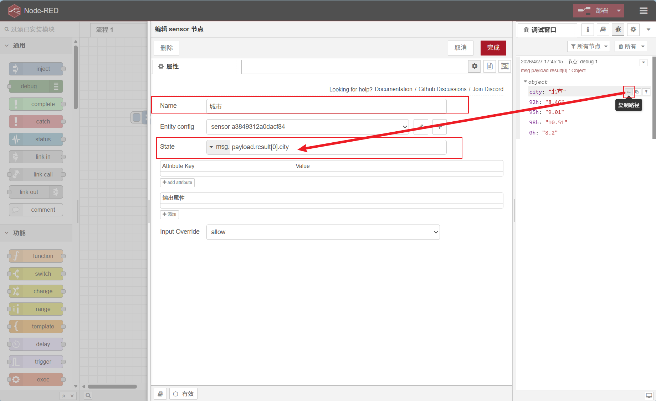This screenshot has width=656, height=401.
Task: Open node settings gear icon in editor
Action: 475,66
